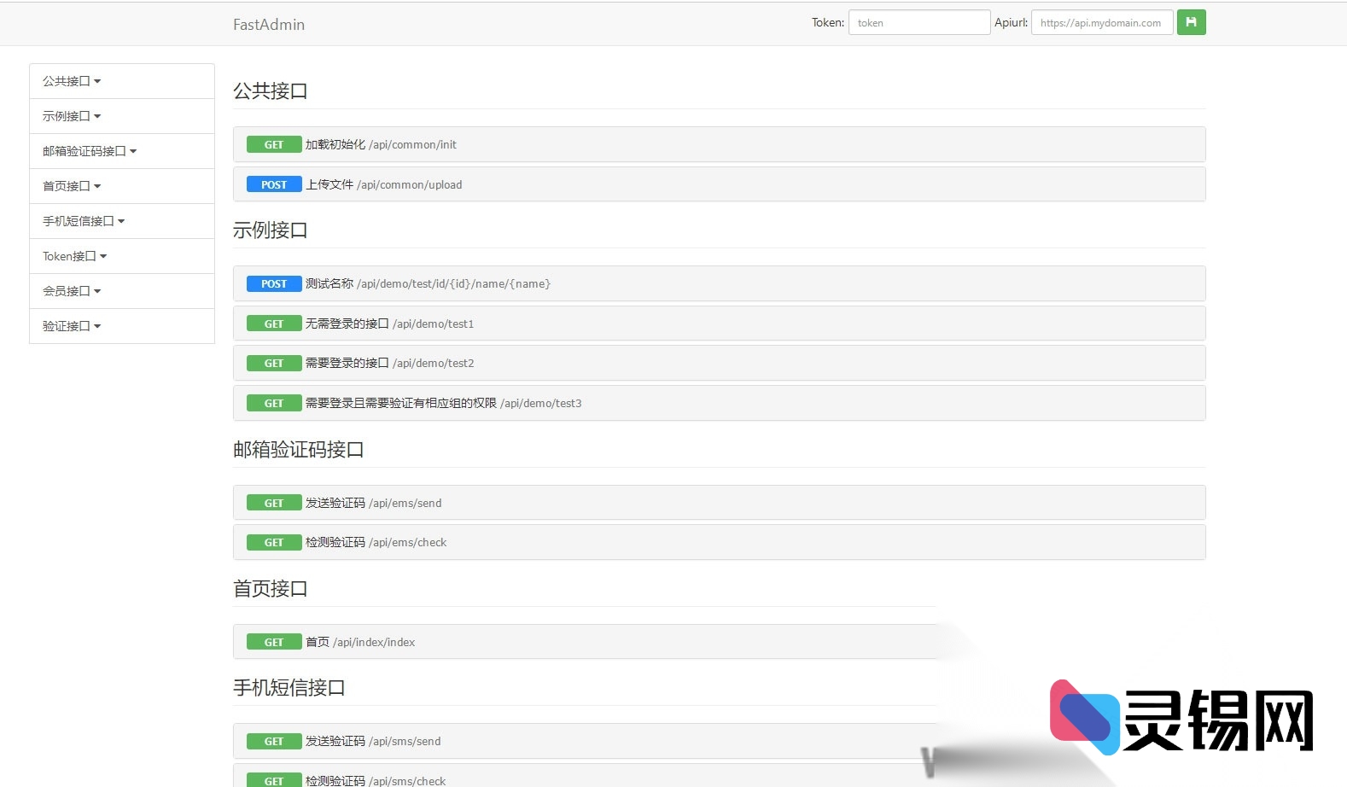
Task: Click the green save icon button
Action: tap(1191, 22)
